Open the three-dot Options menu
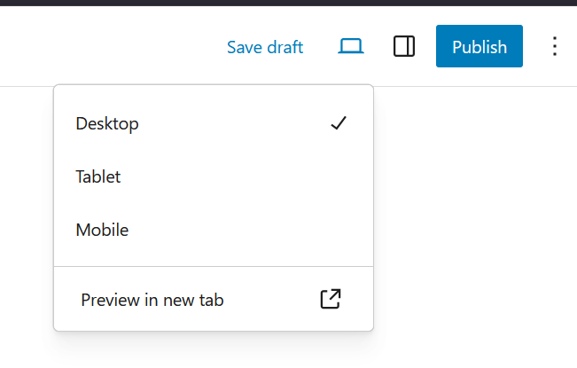This screenshot has height=368, width=577. click(555, 47)
